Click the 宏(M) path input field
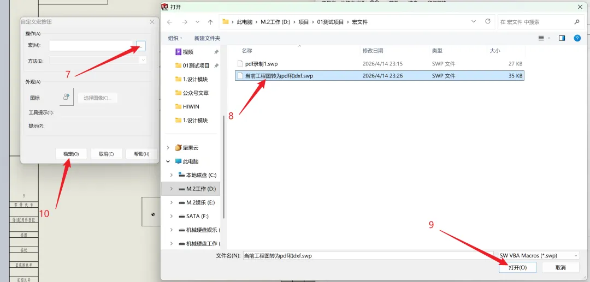The image size is (590, 282). point(91,45)
